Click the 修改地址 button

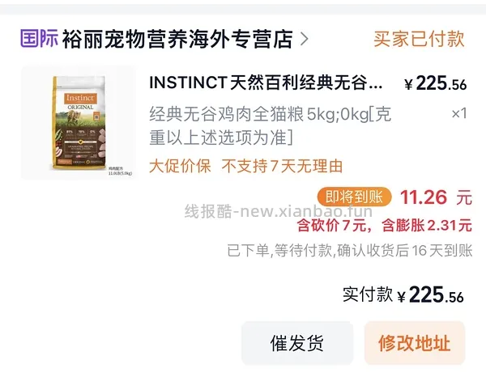(x=415, y=343)
